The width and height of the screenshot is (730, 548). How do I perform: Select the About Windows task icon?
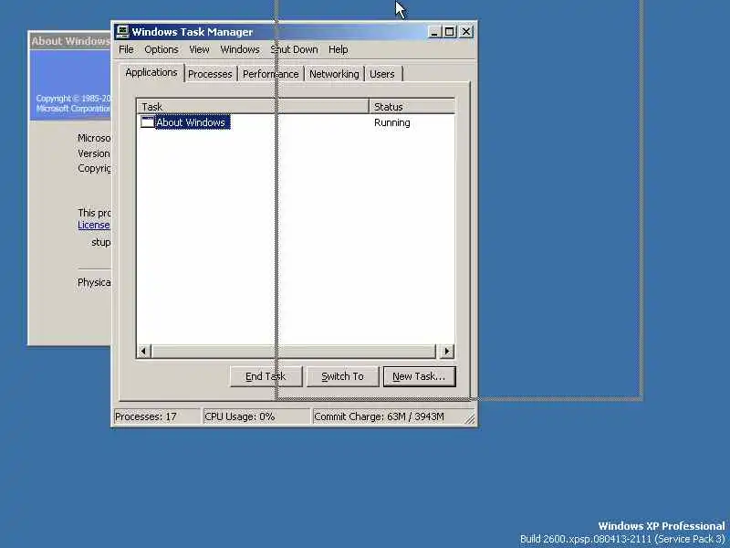[148, 122]
